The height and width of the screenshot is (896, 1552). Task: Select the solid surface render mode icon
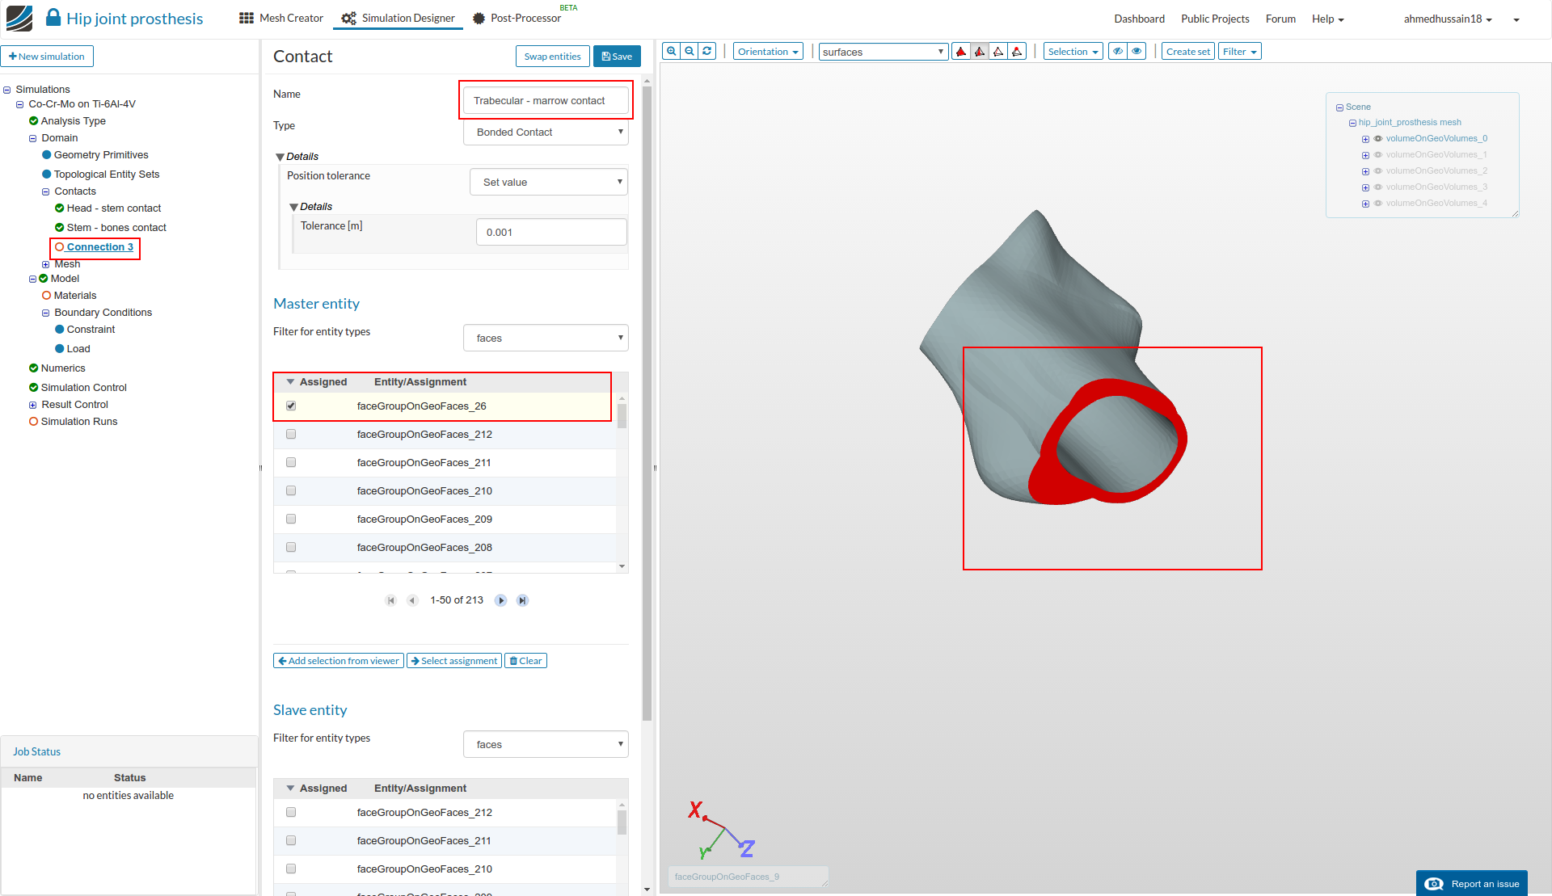tap(961, 52)
